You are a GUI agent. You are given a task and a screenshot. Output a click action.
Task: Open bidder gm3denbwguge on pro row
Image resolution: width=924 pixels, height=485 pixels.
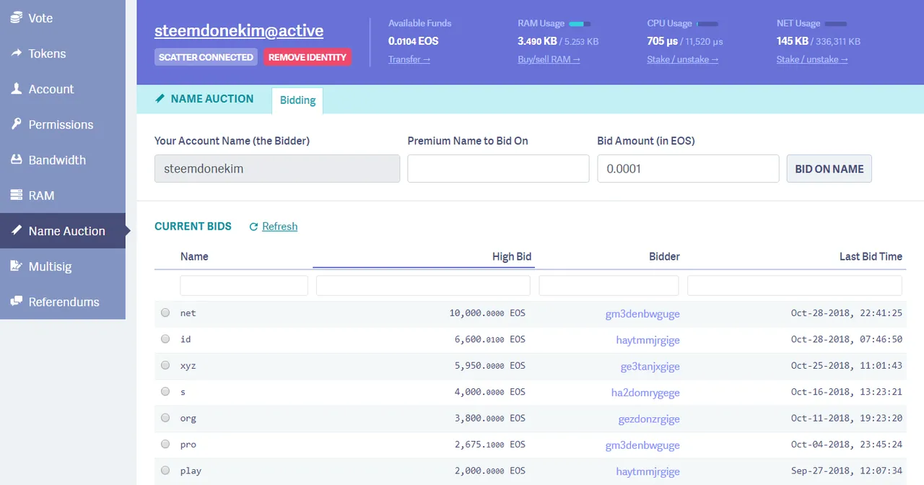tap(642, 445)
